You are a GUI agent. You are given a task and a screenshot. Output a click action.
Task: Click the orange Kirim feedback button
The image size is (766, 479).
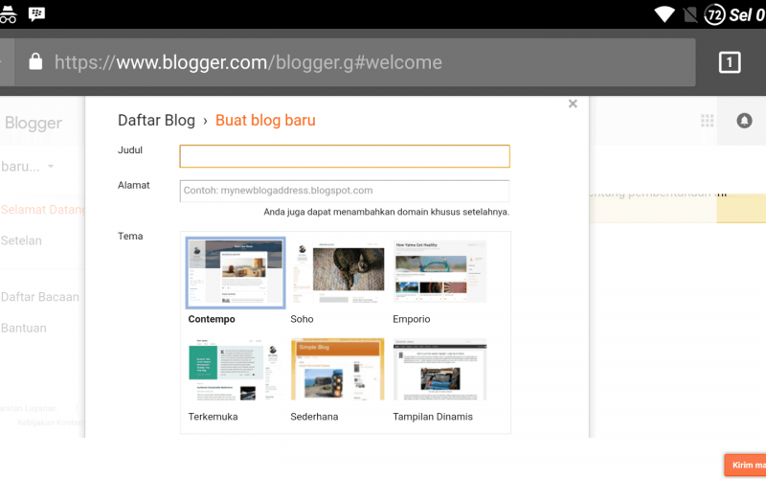point(745,465)
